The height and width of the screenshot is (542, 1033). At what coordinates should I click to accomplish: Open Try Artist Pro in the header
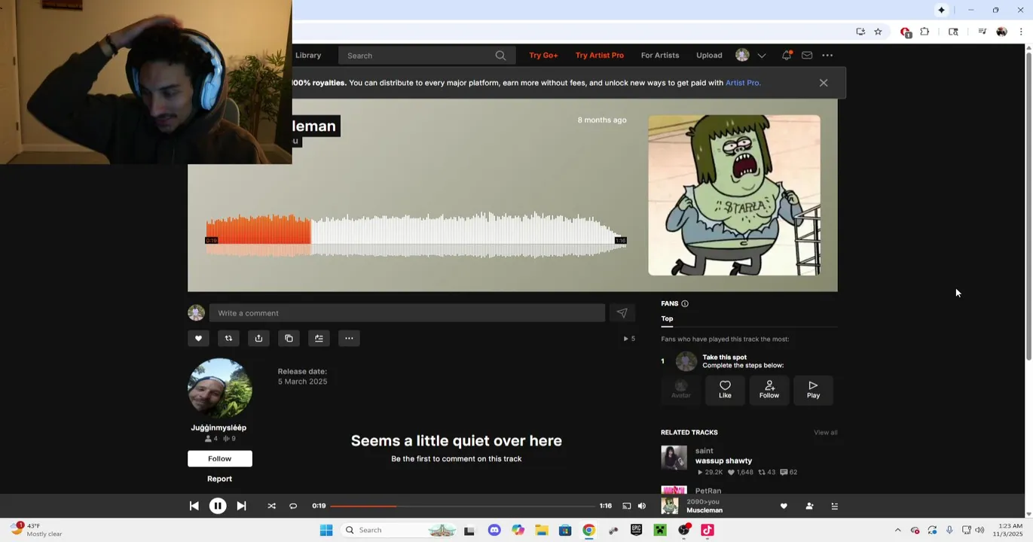(x=600, y=55)
